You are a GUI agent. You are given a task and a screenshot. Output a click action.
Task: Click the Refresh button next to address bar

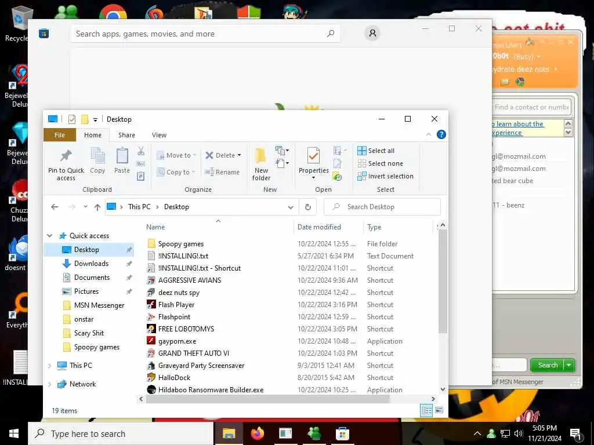tap(308, 207)
